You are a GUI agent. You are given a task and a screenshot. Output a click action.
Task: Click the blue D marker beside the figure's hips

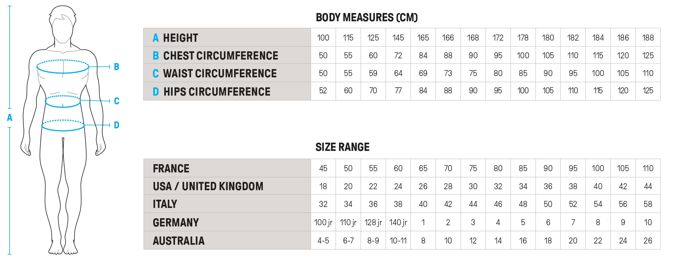pyautogui.click(x=116, y=125)
